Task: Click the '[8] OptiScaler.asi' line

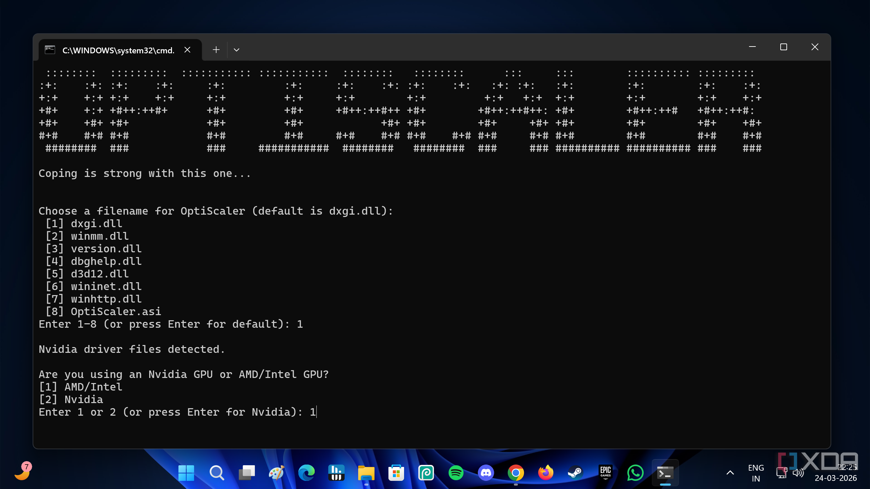Action: 103,311
